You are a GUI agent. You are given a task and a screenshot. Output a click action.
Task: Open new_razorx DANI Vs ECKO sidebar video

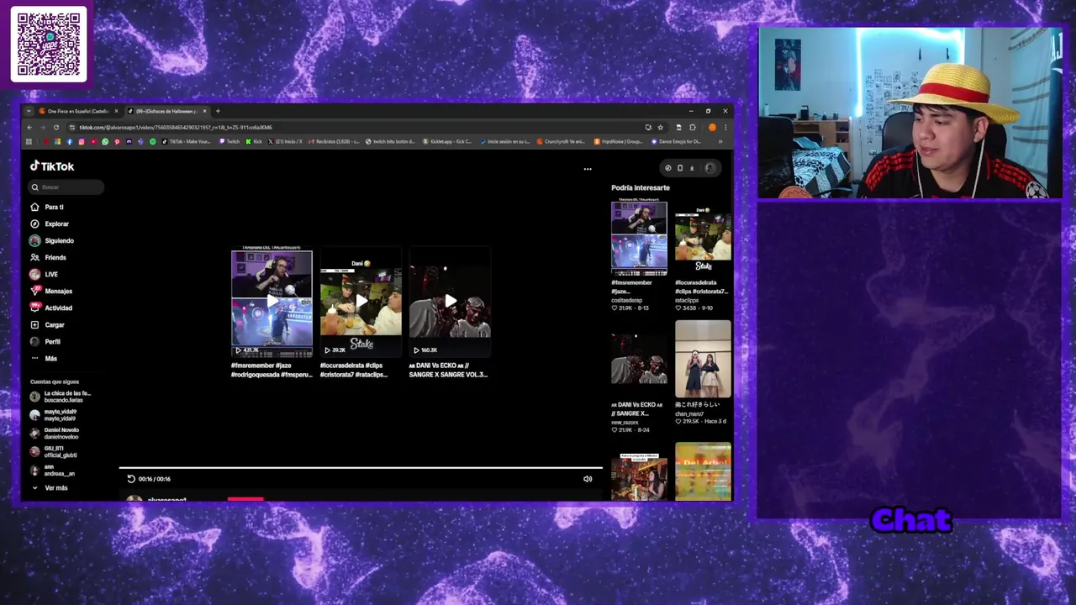coord(639,360)
